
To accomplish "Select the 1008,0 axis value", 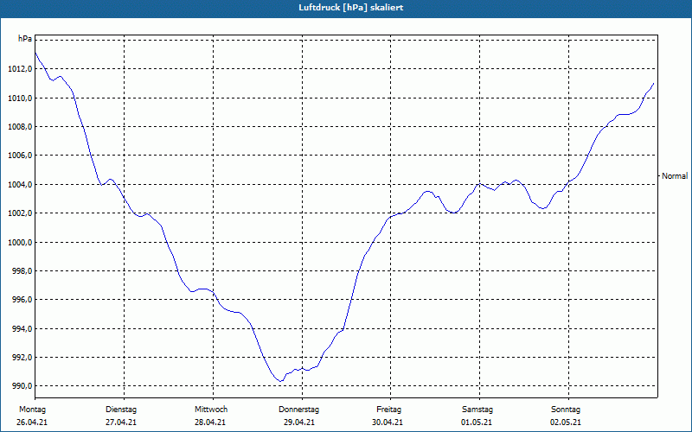I will coord(20,126).
